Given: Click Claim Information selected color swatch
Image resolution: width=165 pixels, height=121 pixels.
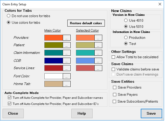Looking at the screenshot, I should point(85,53).
